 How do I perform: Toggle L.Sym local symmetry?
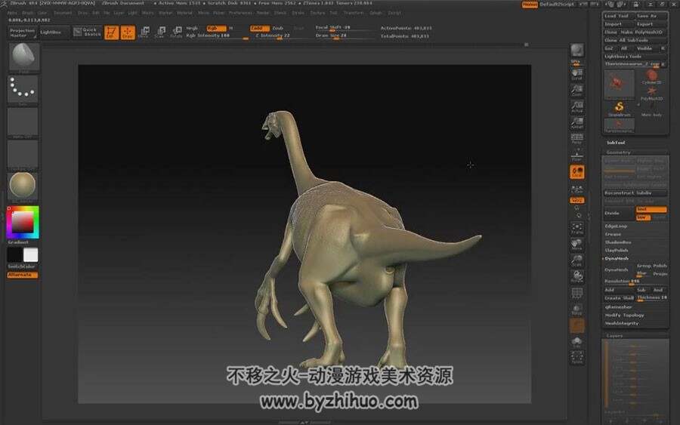(x=576, y=189)
